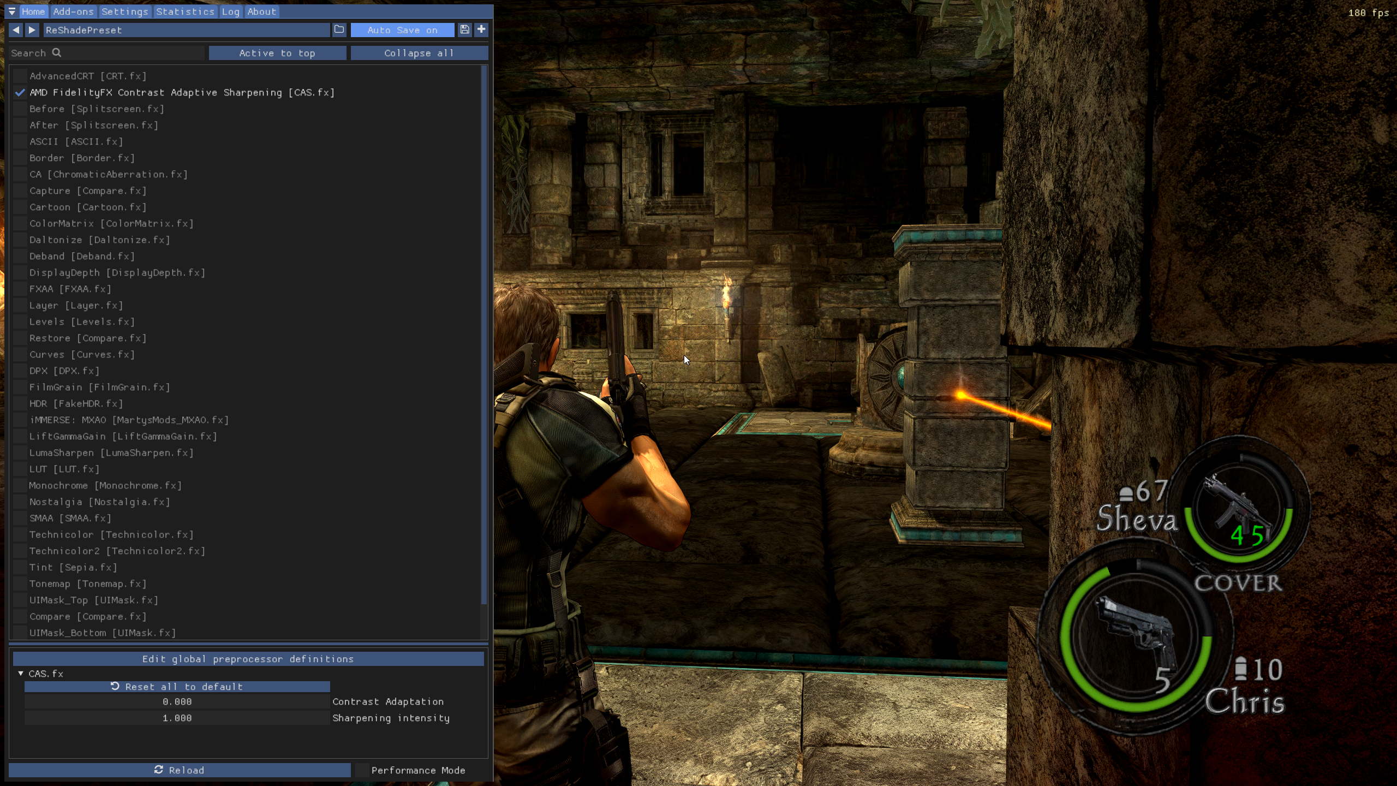This screenshot has width=1397, height=786.
Task: Click the Reload button with refresh icon
Action: pos(180,770)
